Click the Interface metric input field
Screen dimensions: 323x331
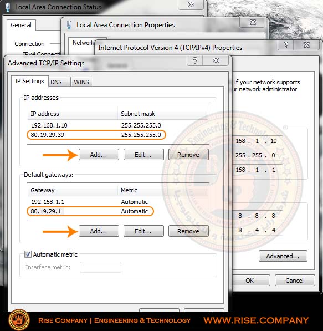coord(100,267)
